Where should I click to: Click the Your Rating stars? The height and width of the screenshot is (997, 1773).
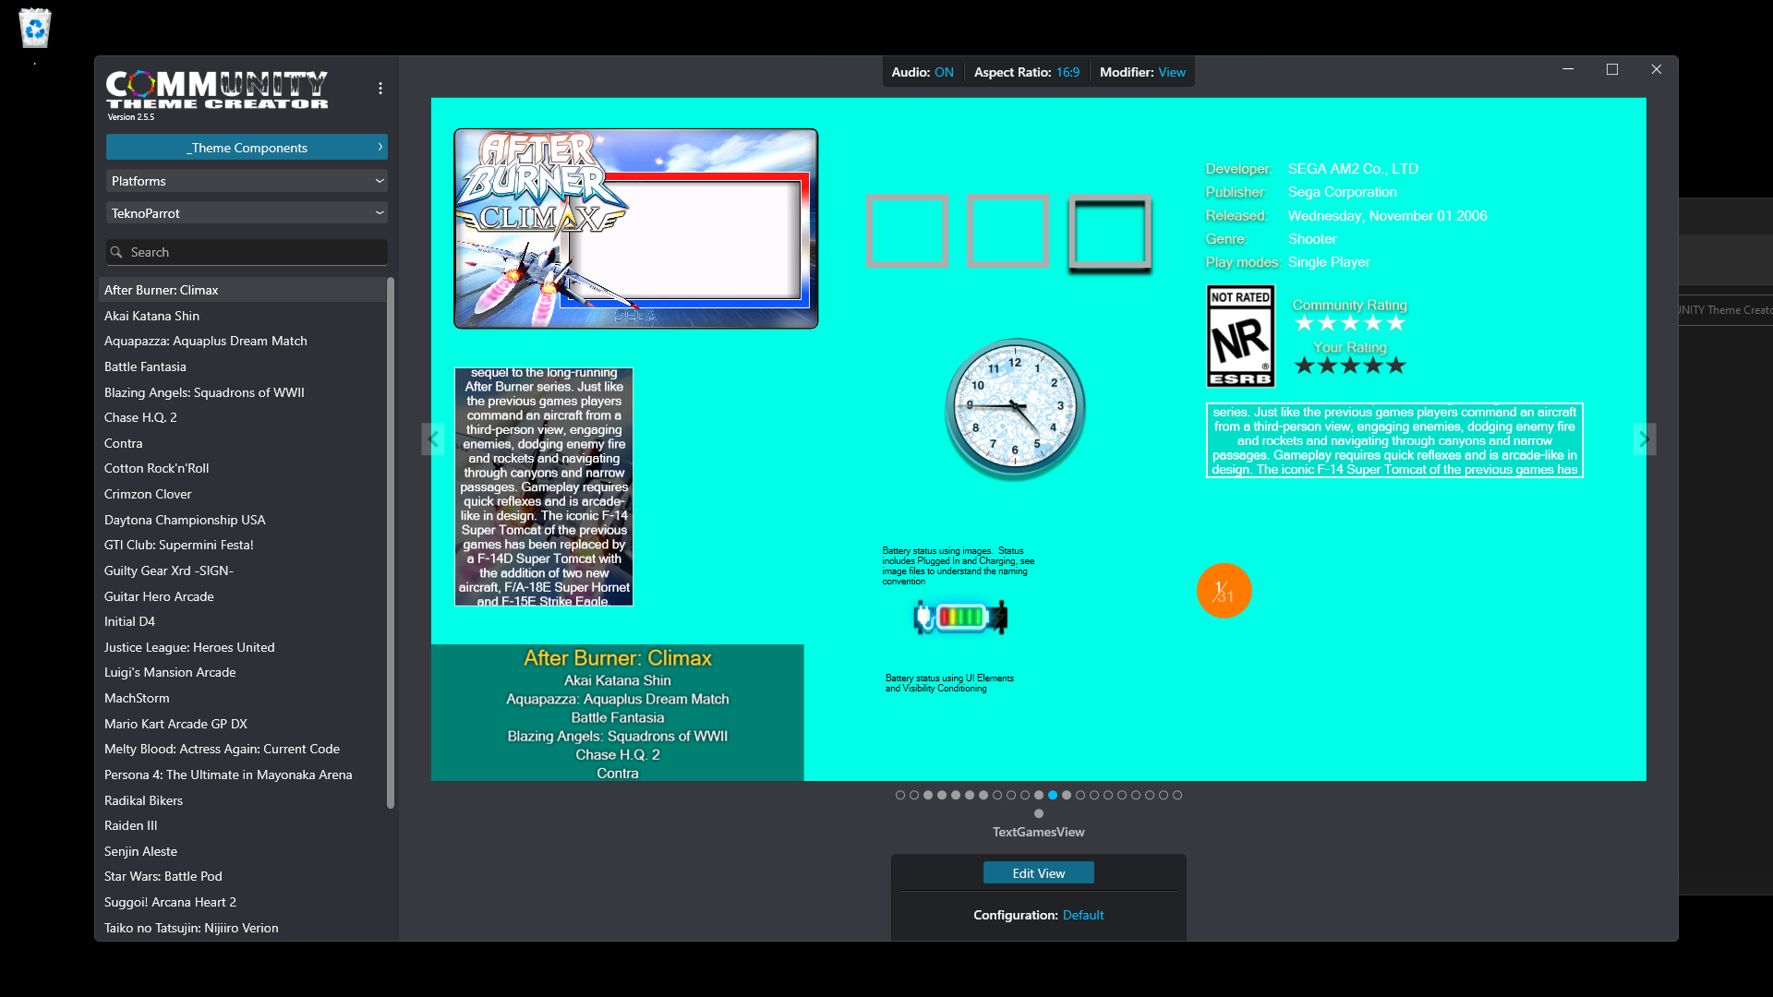[x=1350, y=366]
